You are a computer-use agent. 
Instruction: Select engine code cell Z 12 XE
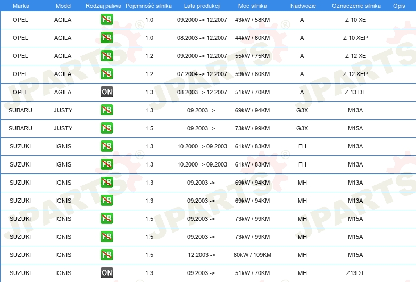tap(355, 56)
